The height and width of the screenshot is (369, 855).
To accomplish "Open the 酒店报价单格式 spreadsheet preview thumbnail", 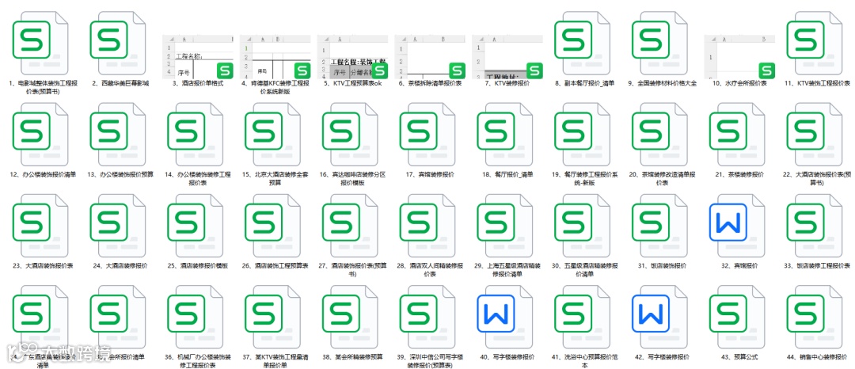I will click(x=198, y=57).
